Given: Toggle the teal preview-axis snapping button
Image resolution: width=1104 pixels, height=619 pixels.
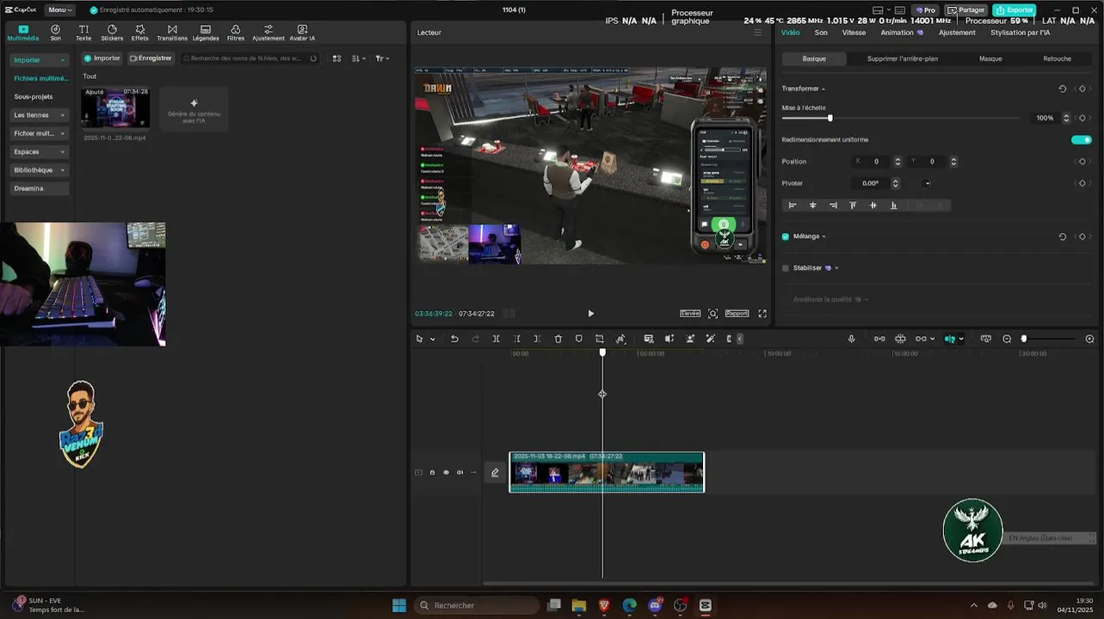Looking at the screenshot, I should tap(949, 339).
